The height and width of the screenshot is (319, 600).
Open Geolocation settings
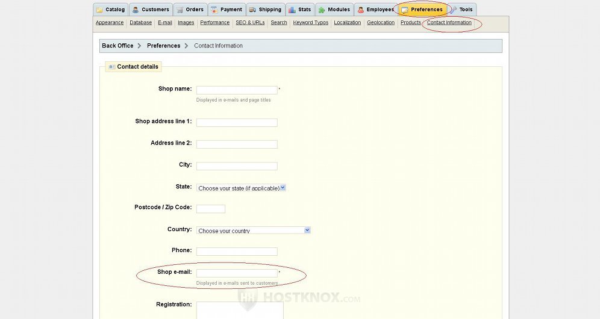coord(380,22)
